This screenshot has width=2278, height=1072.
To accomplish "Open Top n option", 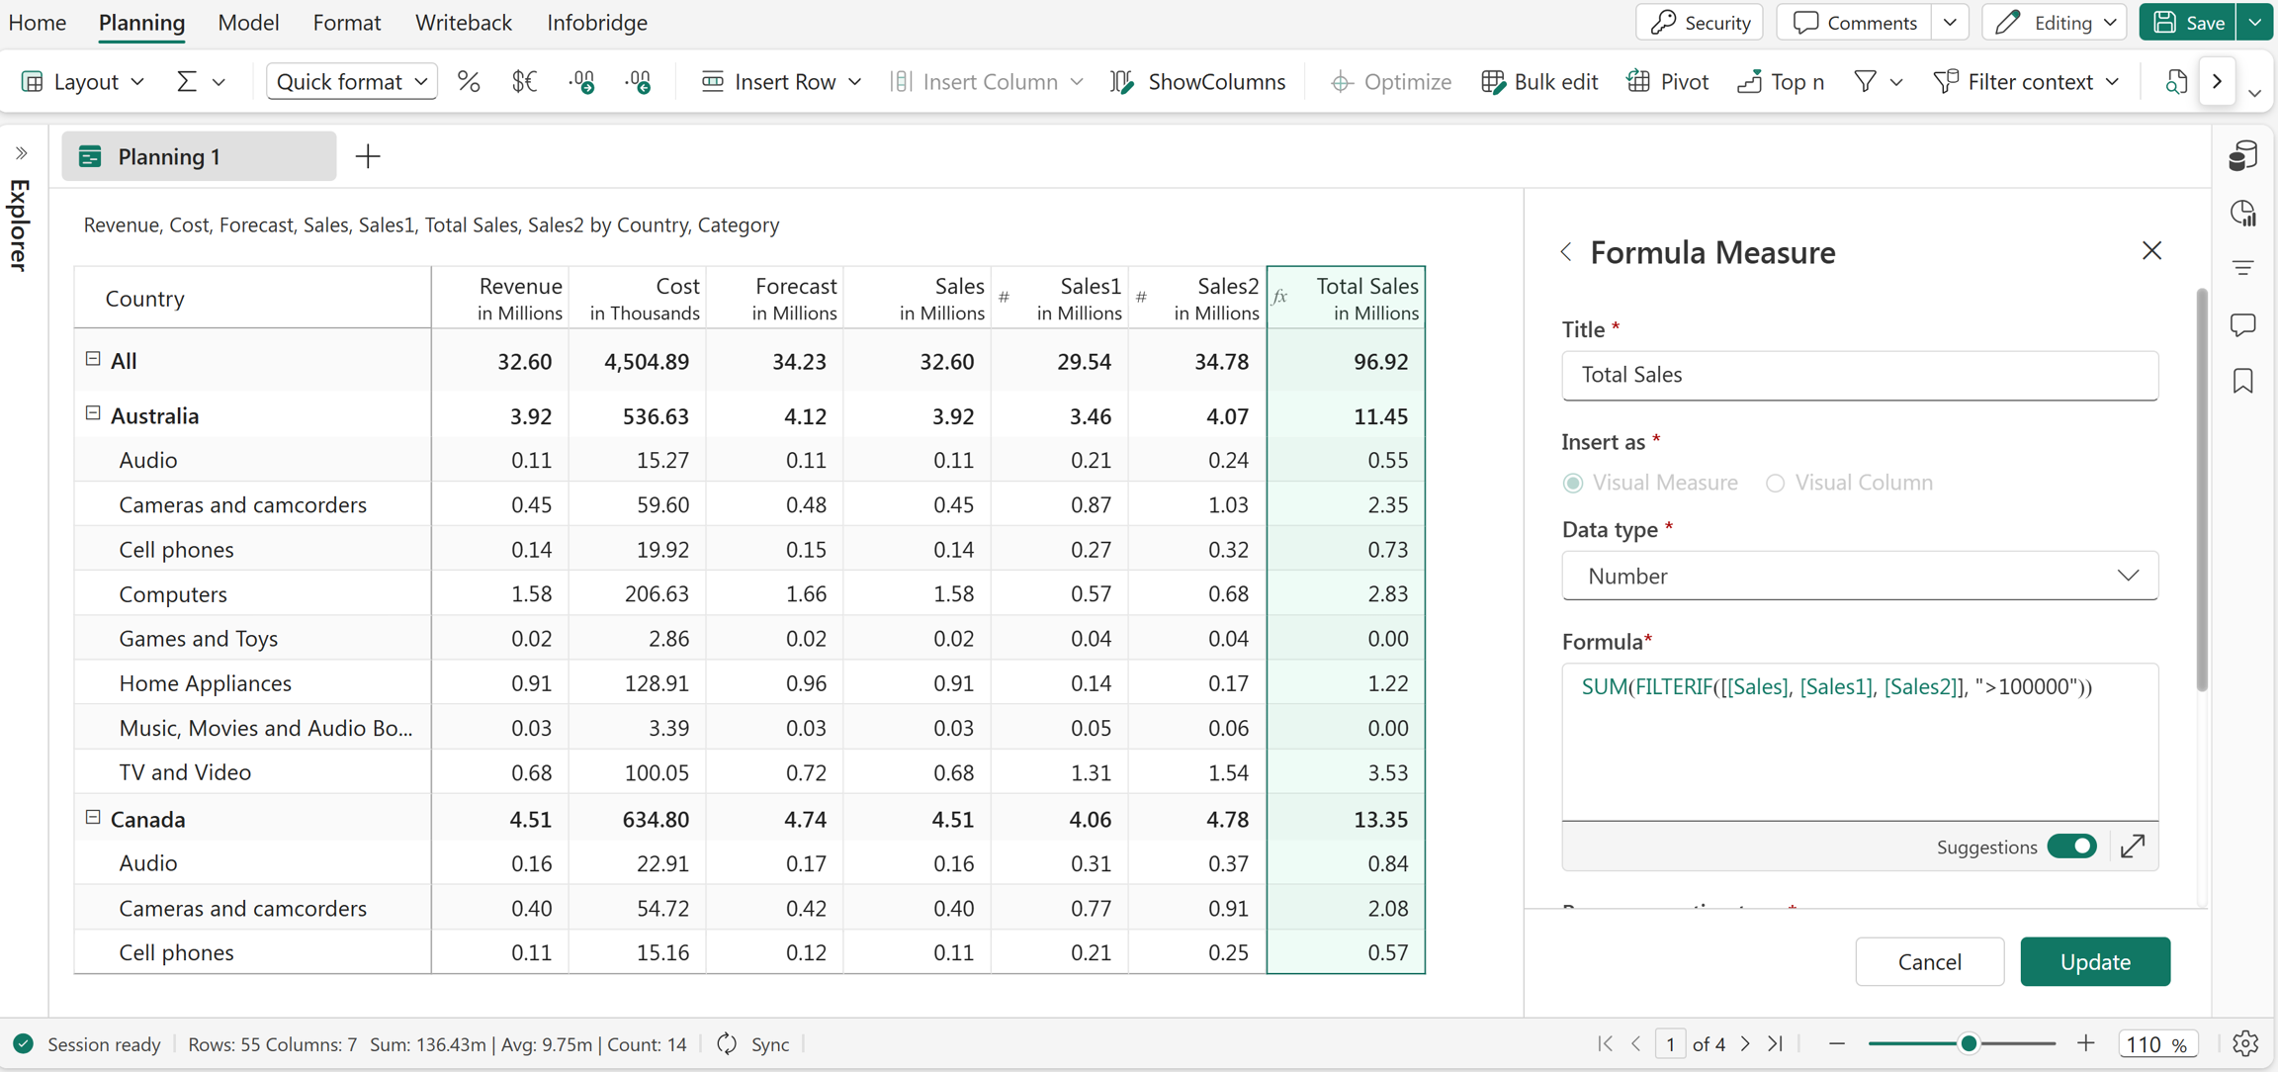I will click(x=1781, y=81).
